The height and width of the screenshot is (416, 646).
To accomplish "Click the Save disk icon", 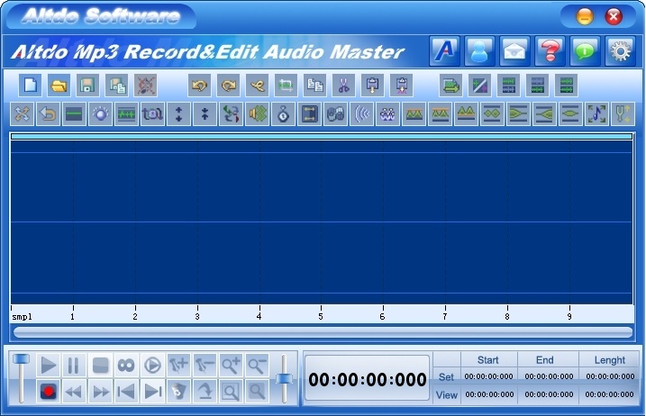I will pos(87,86).
